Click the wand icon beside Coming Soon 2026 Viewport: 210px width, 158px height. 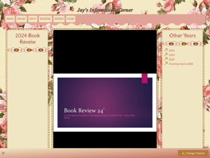pyautogui.click(x=166, y=63)
